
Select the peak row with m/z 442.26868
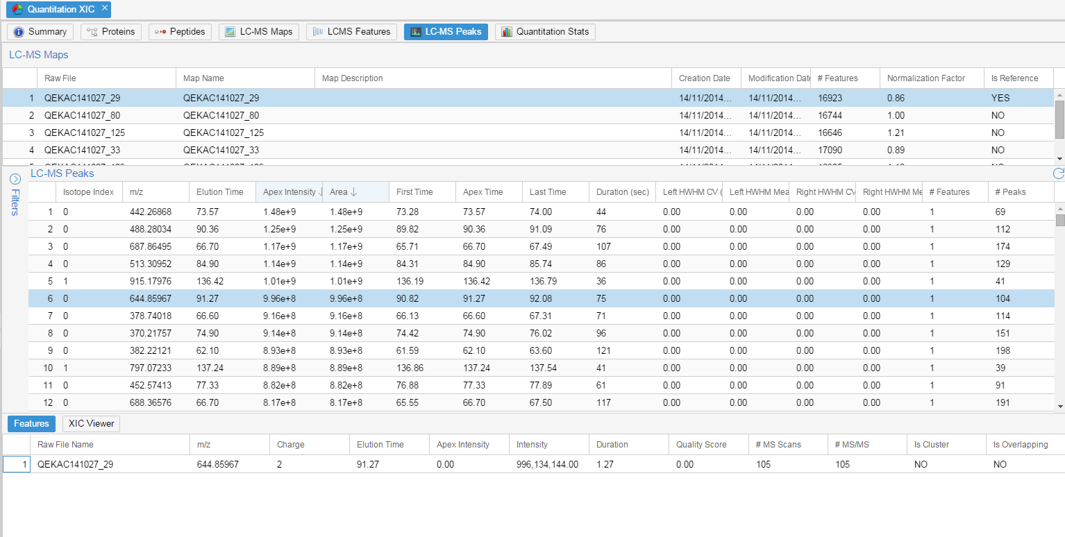tap(150, 212)
